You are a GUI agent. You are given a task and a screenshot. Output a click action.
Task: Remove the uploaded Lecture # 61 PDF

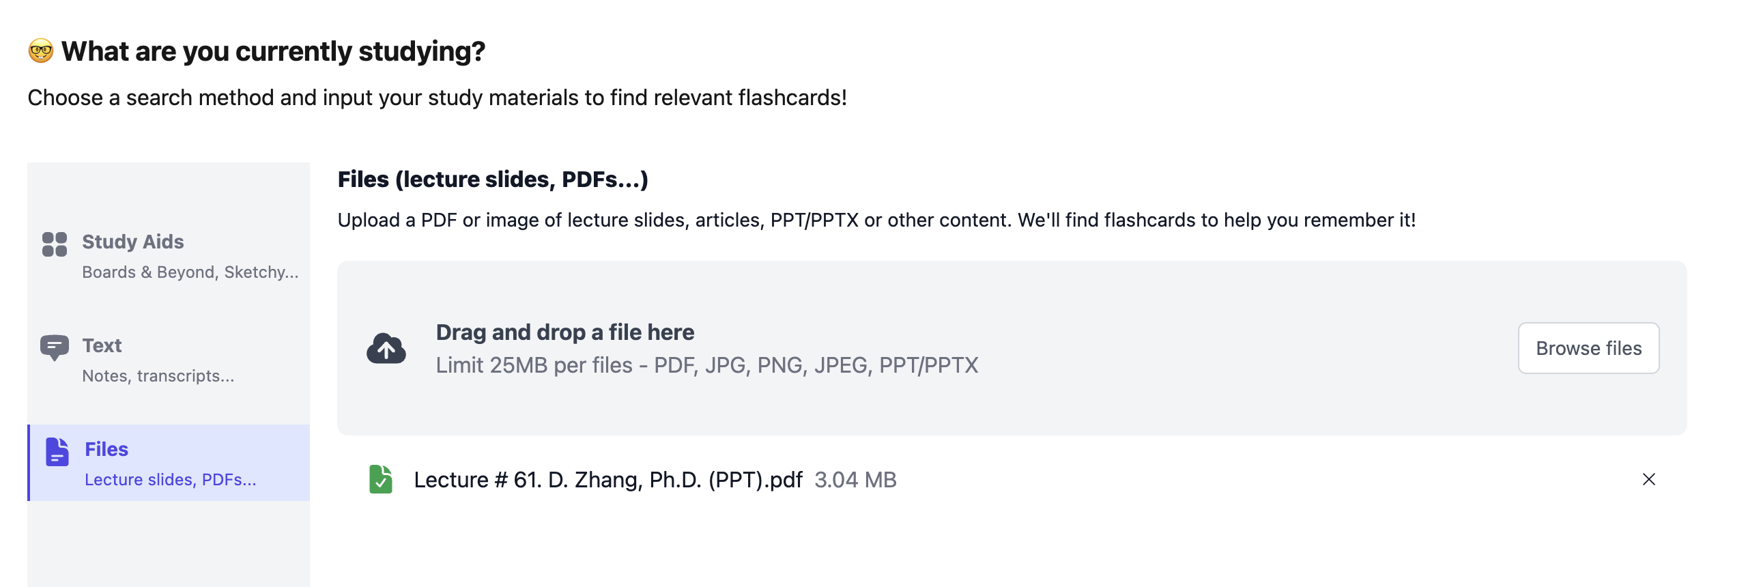(1648, 479)
